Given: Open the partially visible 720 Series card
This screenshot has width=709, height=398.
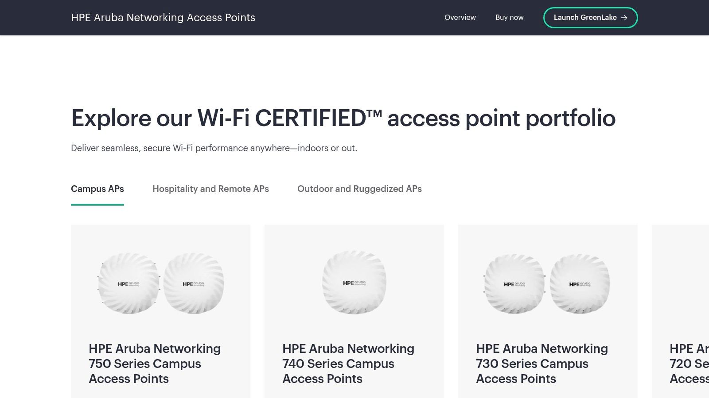Looking at the screenshot, I should point(681,311).
